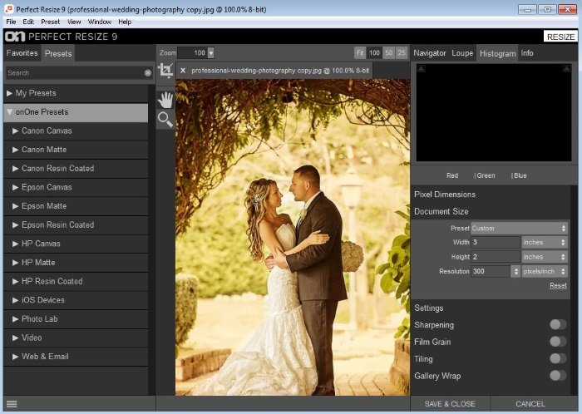The image size is (582, 414).
Task: Click the preset Search field
Action: point(74,73)
